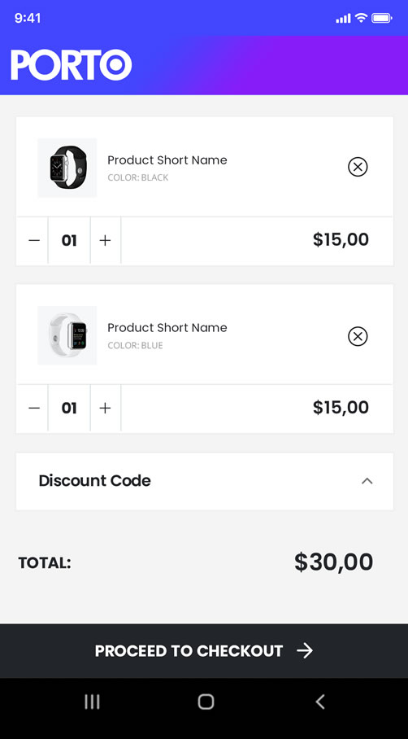Screen dimensions: 408x739
Task: Click the quantity field of black watch
Action: (69, 240)
